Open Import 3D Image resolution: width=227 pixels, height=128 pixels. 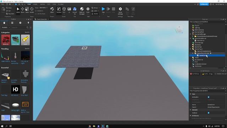(75, 11)
